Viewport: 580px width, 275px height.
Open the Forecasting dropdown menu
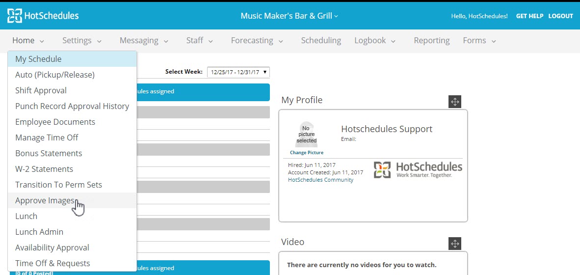[x=257, y=41]
